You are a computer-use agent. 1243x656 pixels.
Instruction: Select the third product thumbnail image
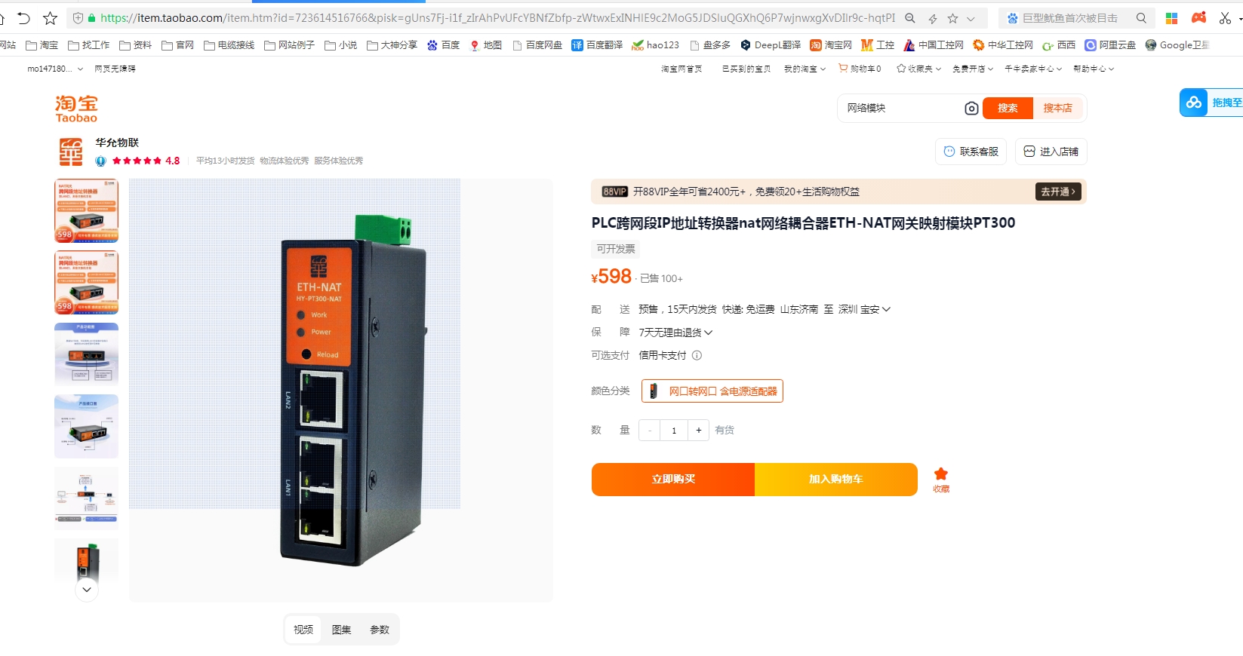point(86,354)
